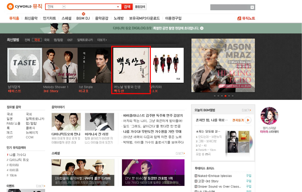The image size is (302, 192).
Task: Open the 3rd Story album cover
Action: (60, 65)
